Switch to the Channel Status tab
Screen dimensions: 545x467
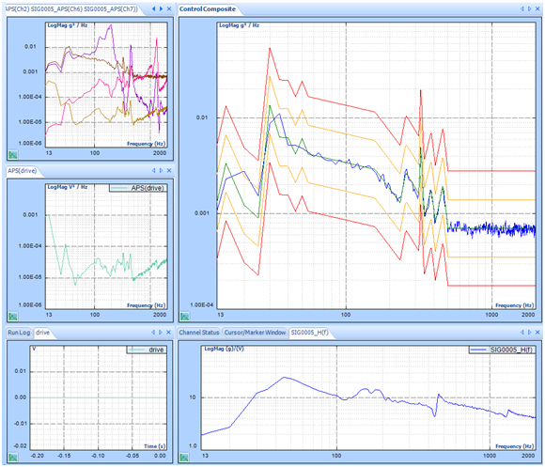pos(199,333)
